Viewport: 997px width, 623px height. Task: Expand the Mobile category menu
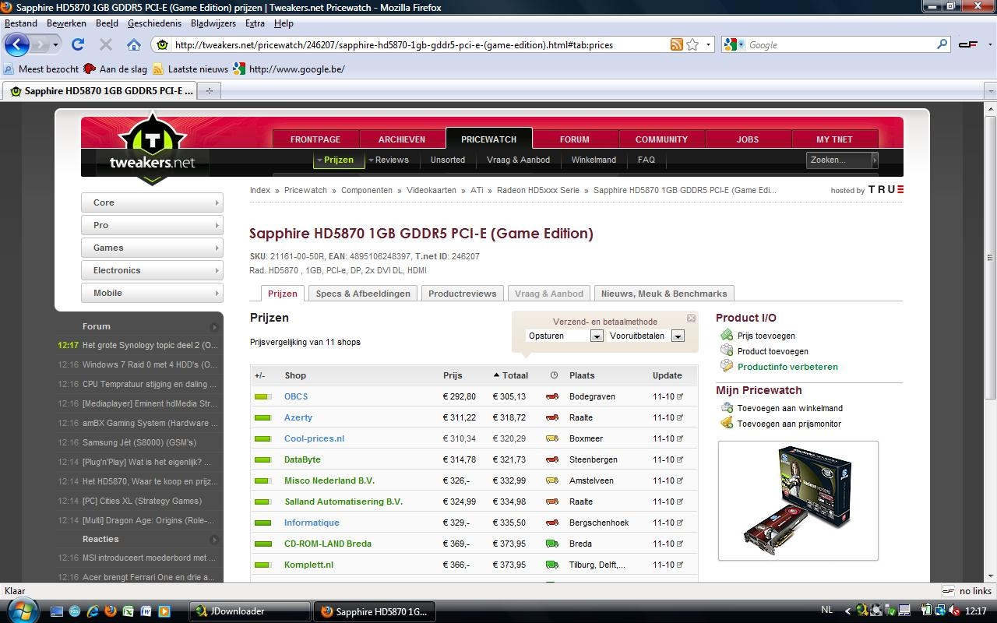[152, 293]
